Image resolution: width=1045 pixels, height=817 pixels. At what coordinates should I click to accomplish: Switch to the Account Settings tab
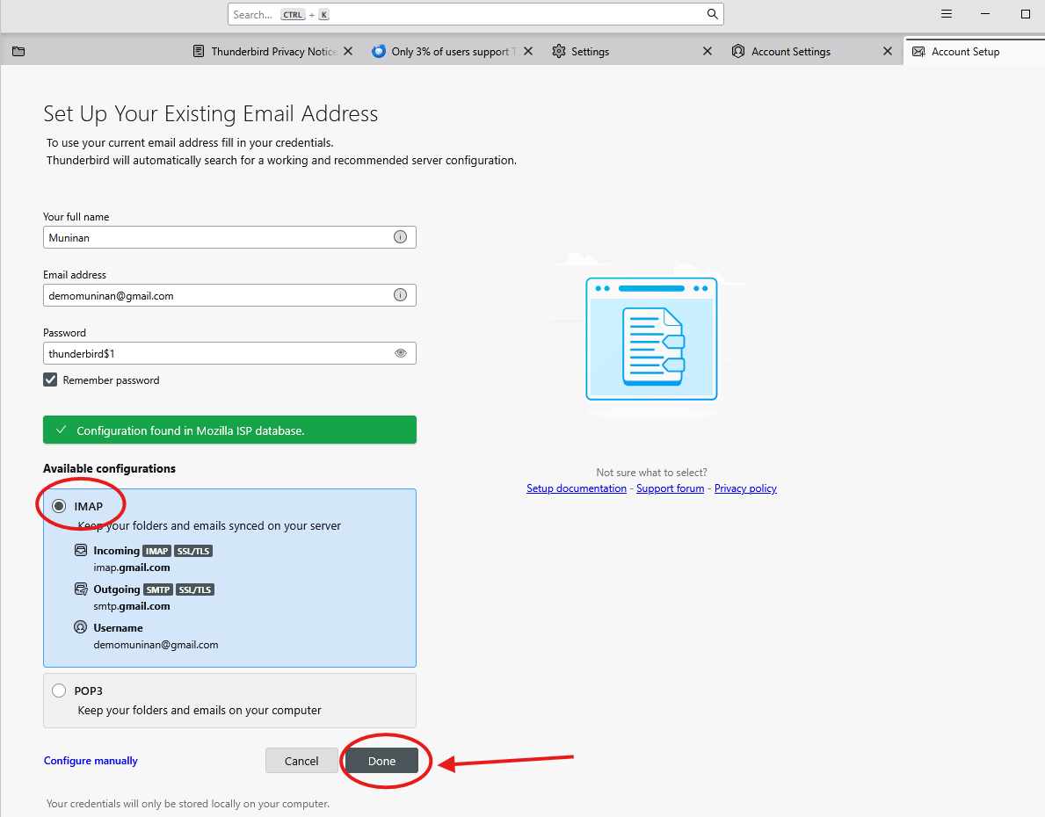click(812, 51)
